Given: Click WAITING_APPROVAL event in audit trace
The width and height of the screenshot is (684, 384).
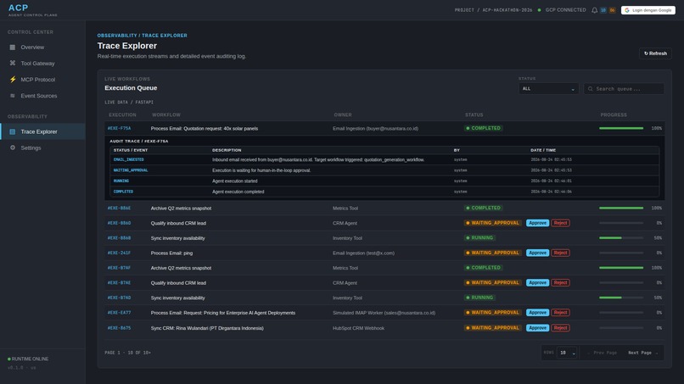Looking at the screenshot, I should [131, 170].
